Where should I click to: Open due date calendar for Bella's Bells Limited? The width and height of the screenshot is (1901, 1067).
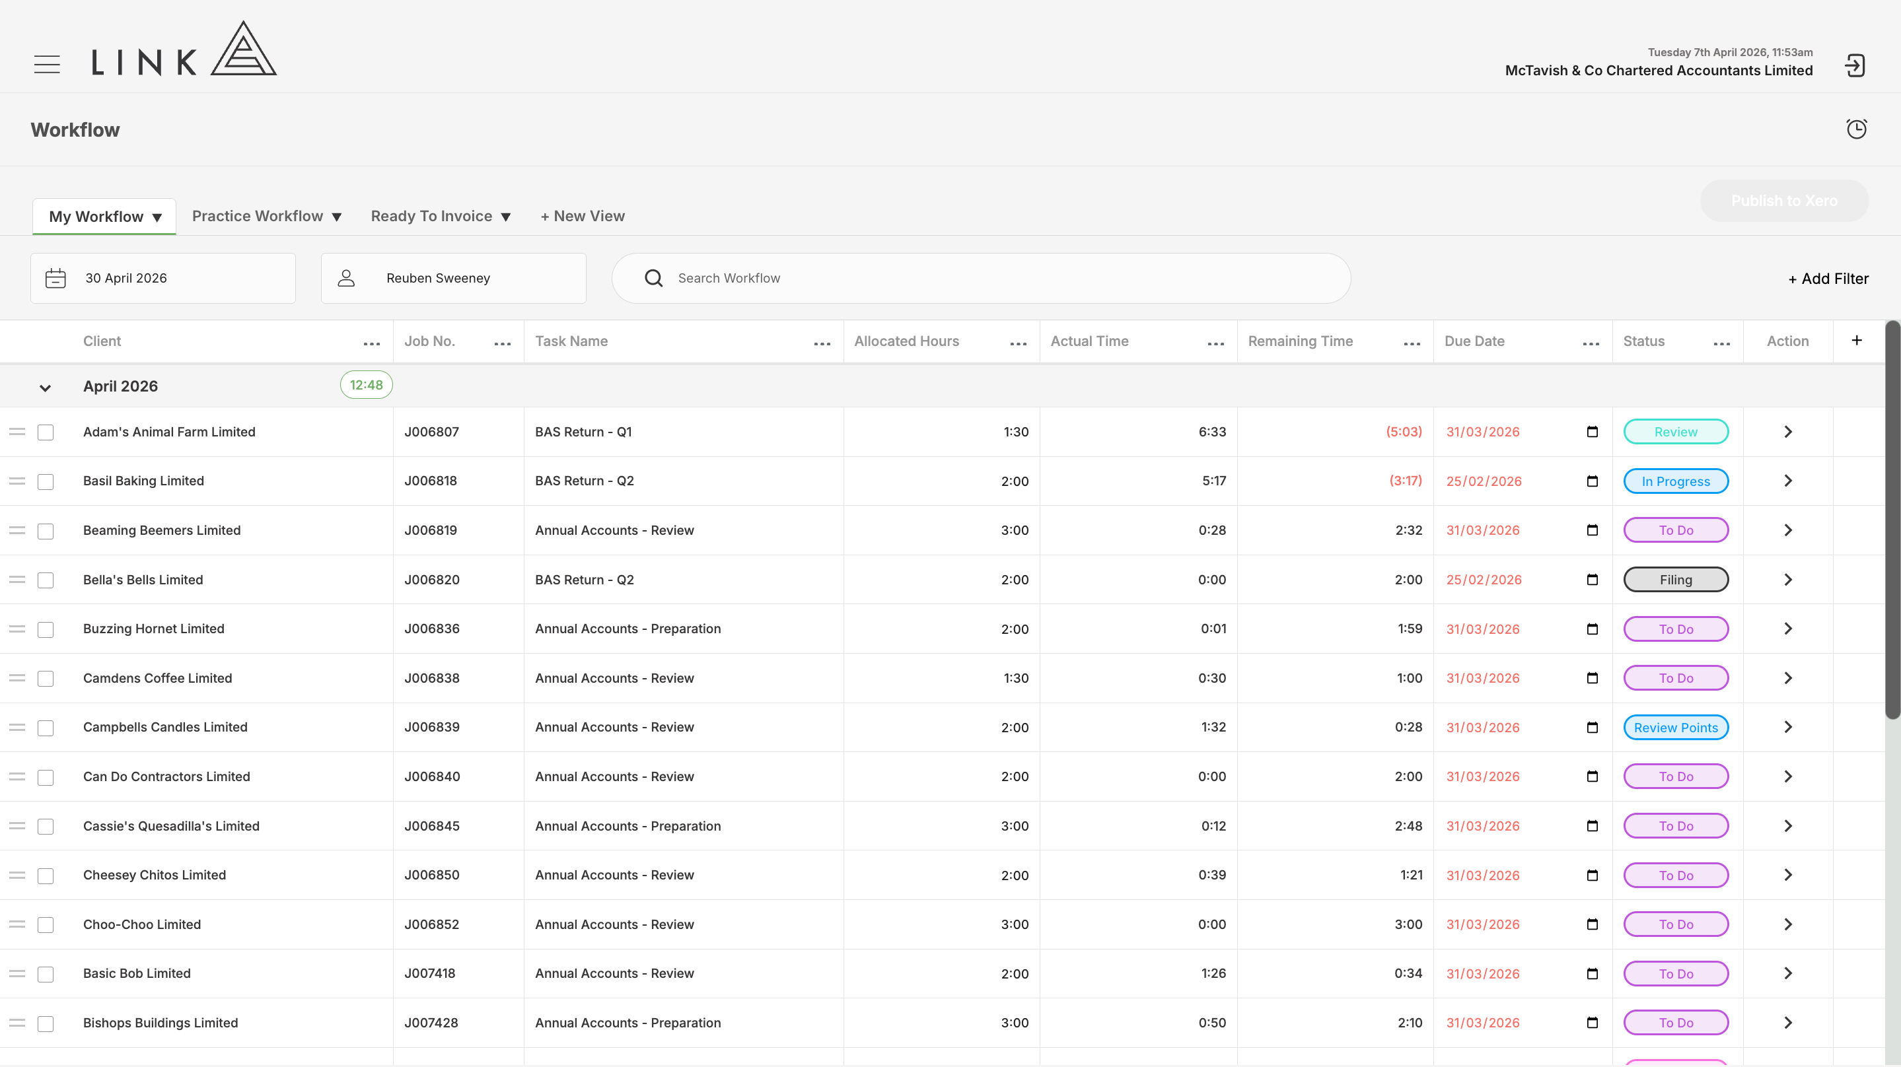click(1592, 580)
